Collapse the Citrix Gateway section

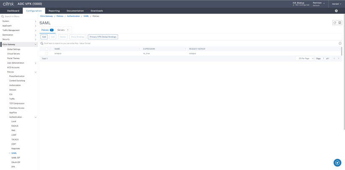click(x=36, y=44)
